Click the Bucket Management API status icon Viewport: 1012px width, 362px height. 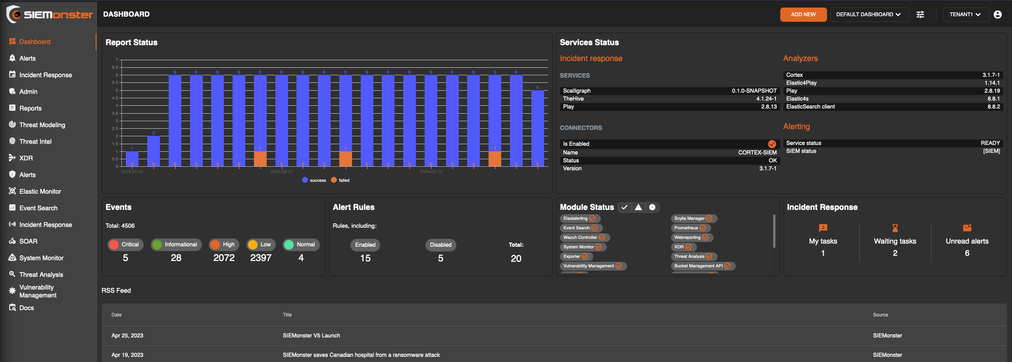[727, 266]
